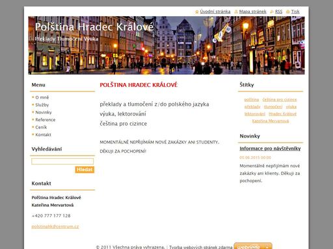This screenshot has width=333, height=249.
Task: Select Služby in the side menu
Action: coord(42,105)
